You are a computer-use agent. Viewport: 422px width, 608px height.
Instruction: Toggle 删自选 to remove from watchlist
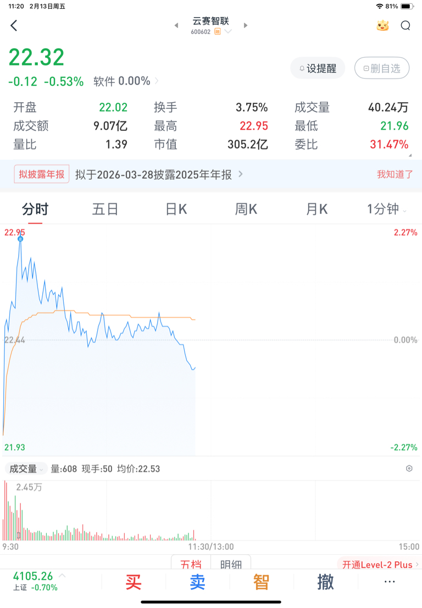382,68
